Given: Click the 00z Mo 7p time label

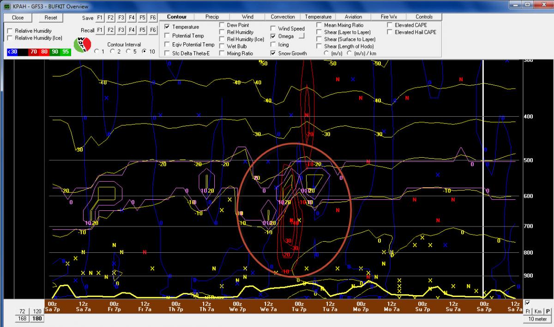Looking at the screenshot, I should tap(360, 307).
